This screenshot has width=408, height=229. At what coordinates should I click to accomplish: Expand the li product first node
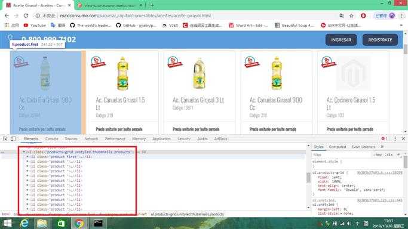(27, 157)
